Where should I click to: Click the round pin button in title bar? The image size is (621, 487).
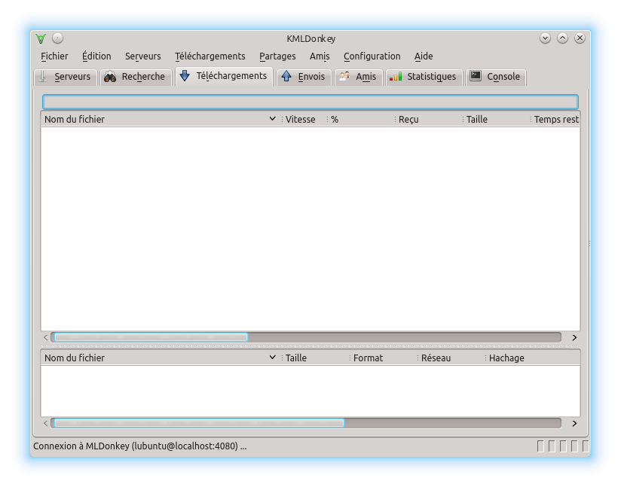pyautogui.click(x=58, y=38)
